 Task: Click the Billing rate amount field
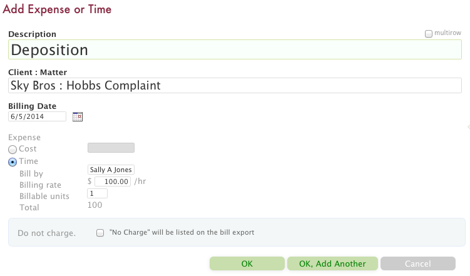coord(113,181)
